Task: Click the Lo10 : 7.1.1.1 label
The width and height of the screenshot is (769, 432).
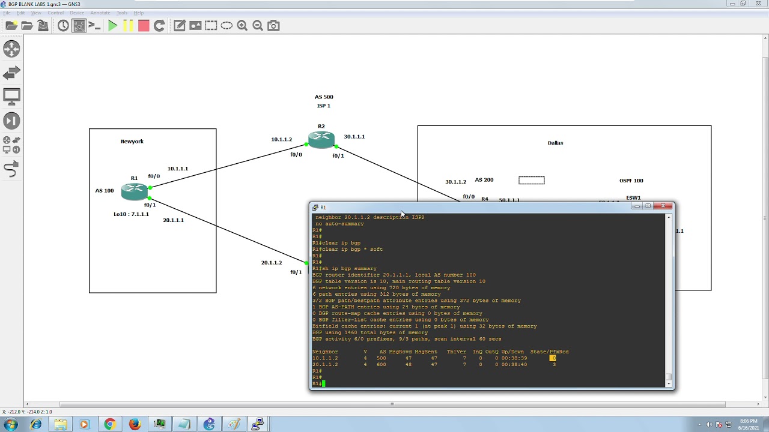Action: [x=131, y=214]
